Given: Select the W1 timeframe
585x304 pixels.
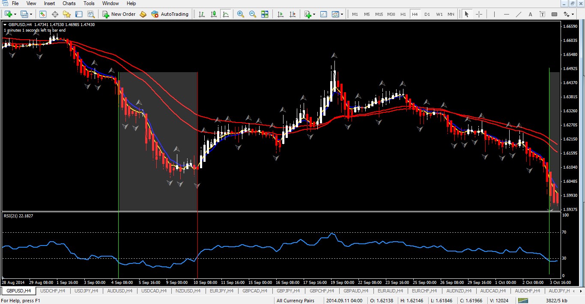Looking at the screenshot, I should point(439,14).
